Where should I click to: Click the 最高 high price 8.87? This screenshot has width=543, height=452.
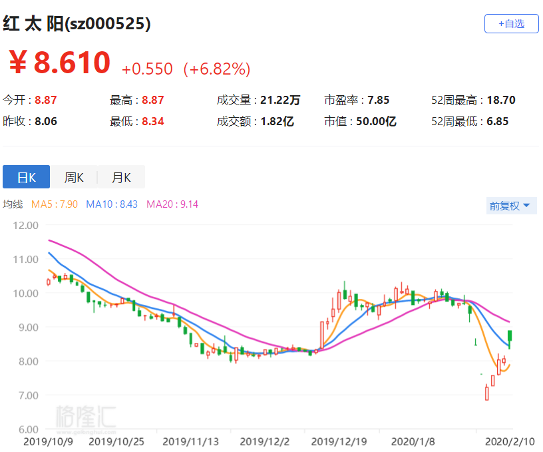click(x=153, y=100)
